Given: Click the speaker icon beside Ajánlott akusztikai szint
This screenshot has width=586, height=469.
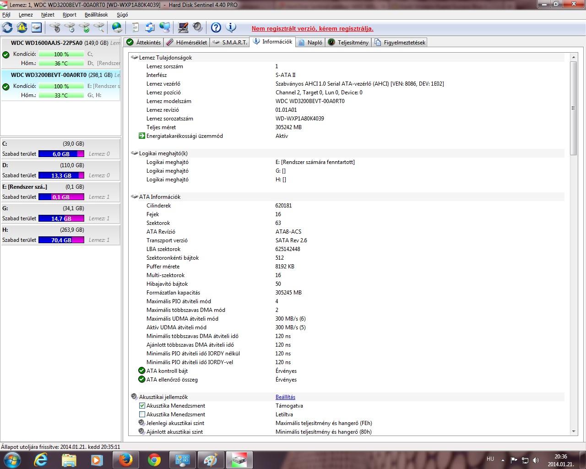Looking at the screenshot, I should (142, 432).
